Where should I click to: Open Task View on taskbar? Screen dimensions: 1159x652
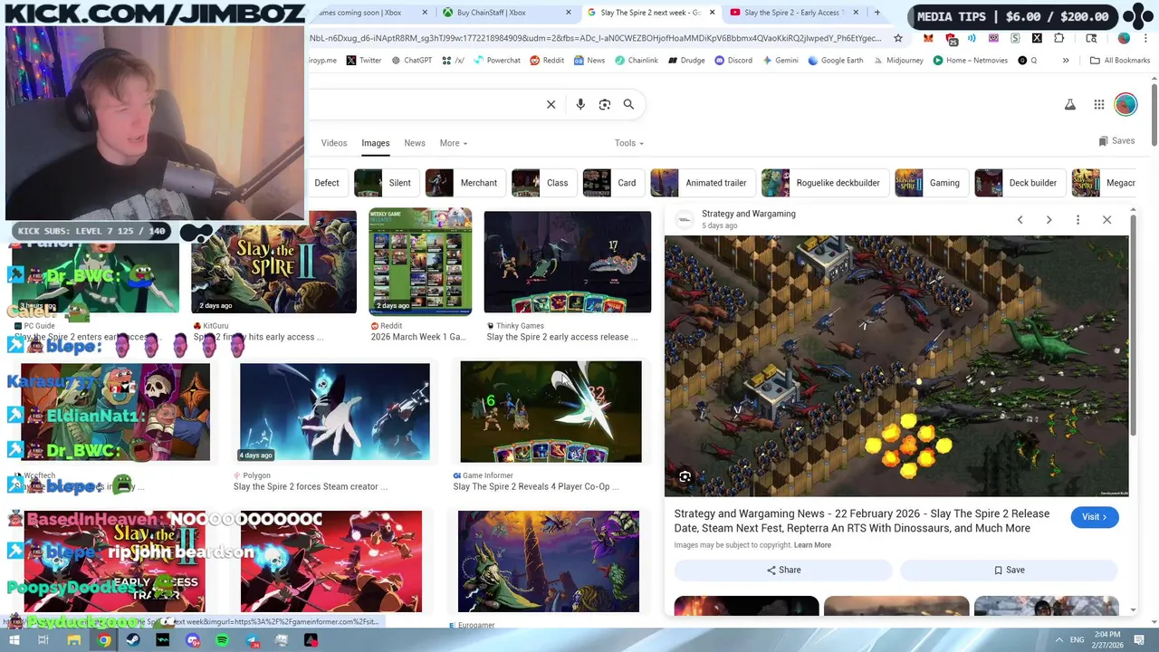pyautogui.click(x=43, y=640)
